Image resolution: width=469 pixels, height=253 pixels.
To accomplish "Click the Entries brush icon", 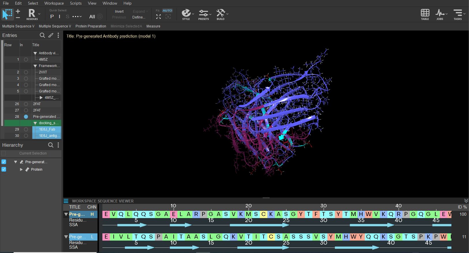I will 51,35.
